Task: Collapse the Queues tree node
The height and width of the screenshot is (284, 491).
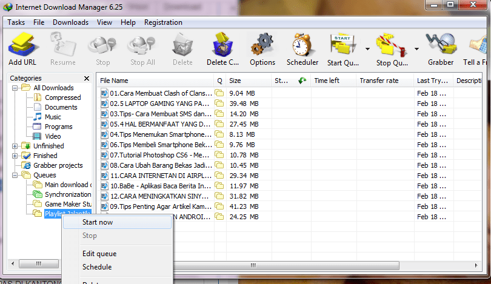Action: coord(15,175)
